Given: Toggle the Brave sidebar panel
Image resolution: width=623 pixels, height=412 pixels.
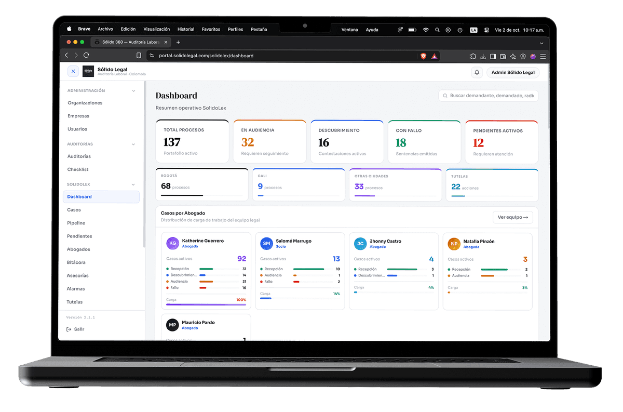Looking at the screenshot, I should [x=493, y=56].
